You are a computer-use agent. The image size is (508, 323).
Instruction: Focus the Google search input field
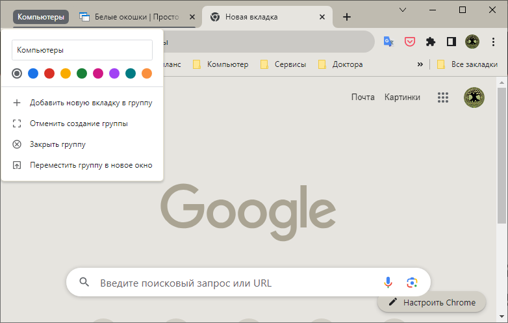(249, 283)
